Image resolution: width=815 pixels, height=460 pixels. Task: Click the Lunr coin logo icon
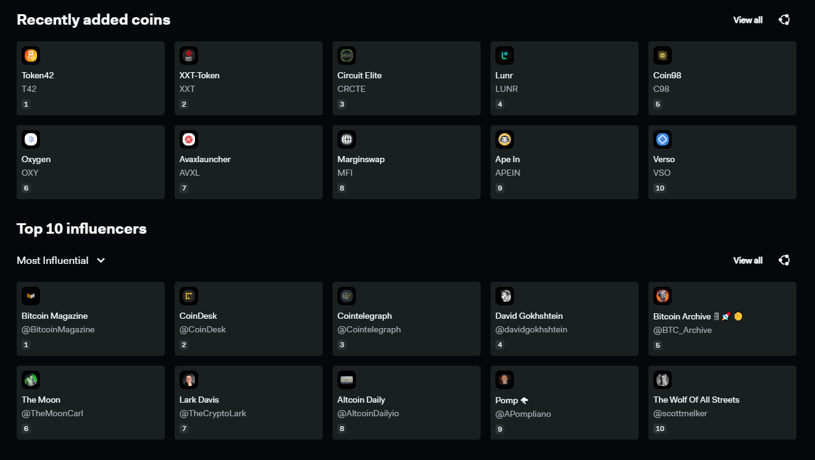[x=505, y=55]
